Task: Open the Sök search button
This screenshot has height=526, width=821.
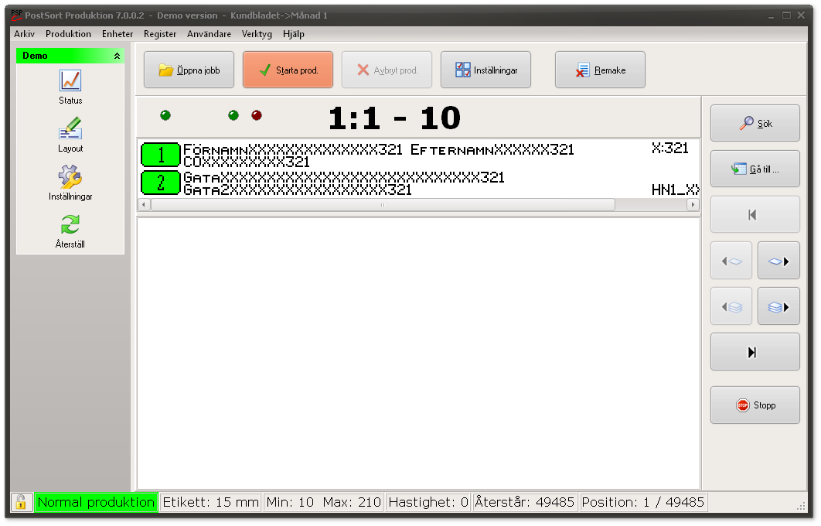Action: click(x=755, y=124)
